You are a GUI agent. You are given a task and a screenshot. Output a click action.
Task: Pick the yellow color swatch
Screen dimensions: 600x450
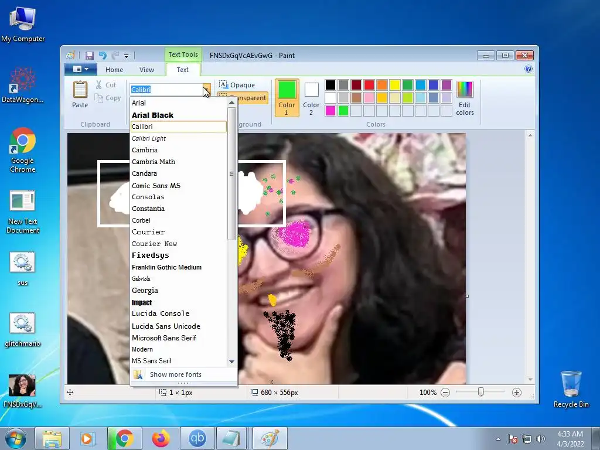pyautogui.click(x=395, y=85)
